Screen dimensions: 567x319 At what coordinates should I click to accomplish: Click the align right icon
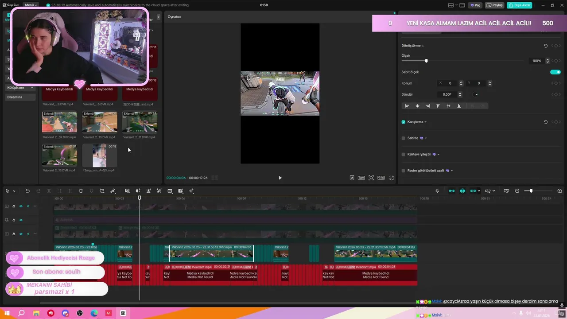[427, 106]
